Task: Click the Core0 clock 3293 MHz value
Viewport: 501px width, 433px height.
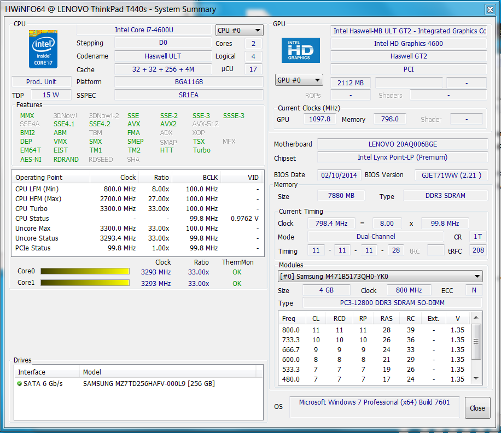Action: [156, 272]
